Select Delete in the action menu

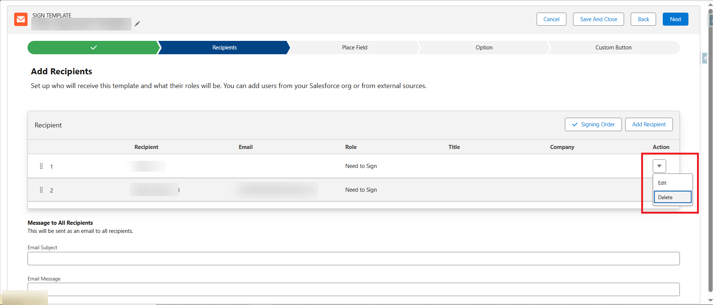(x=665, y=197)
